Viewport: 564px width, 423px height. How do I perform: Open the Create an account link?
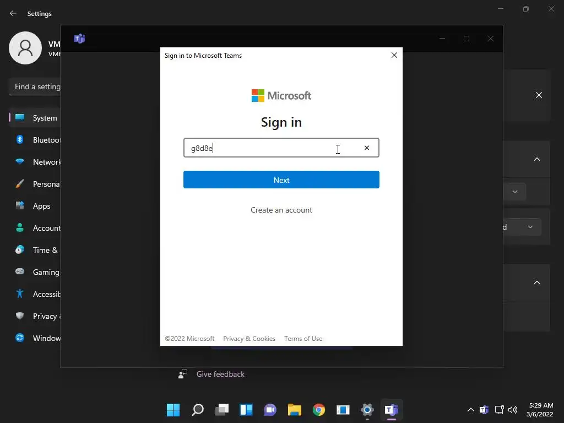(281, 210)
